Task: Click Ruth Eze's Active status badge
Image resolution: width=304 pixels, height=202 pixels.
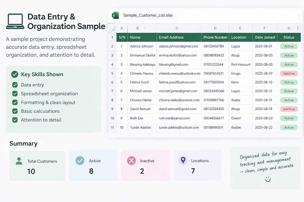Action: [x=289, y=118]
